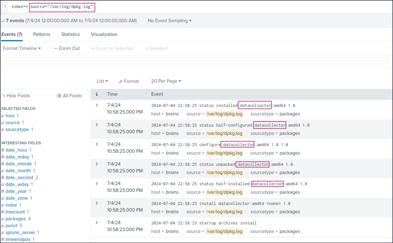Open the List view dropdown
393x243 pixels.
[x=102, y=81]
